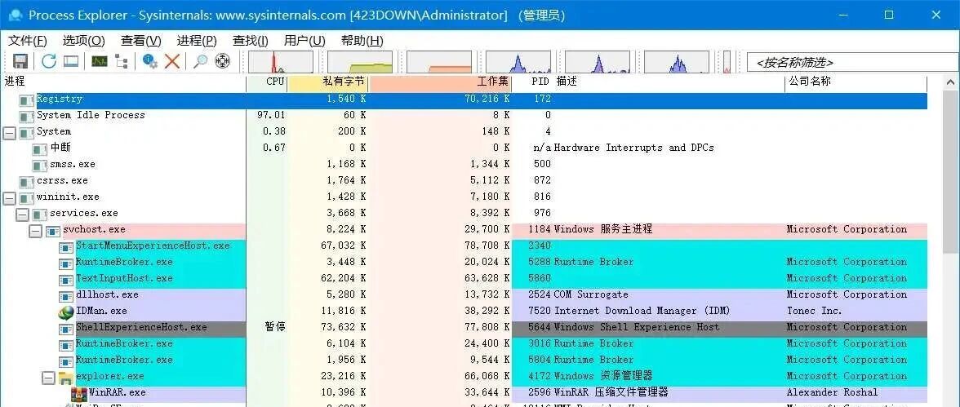This screenshot has height=407, width=960.
Task: Click the Hardware Interrupts and DPCs description
Action: (633, 148)
